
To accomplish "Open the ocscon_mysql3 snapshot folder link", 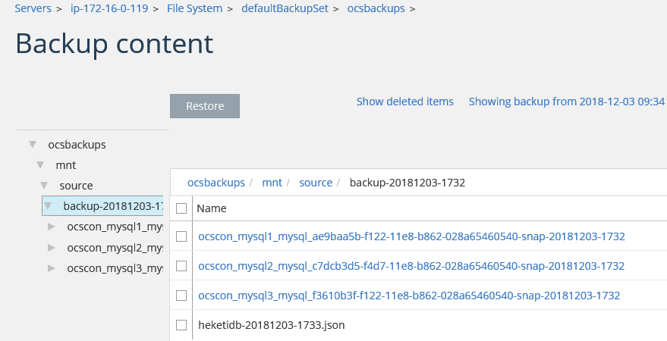I will (409, 296).
